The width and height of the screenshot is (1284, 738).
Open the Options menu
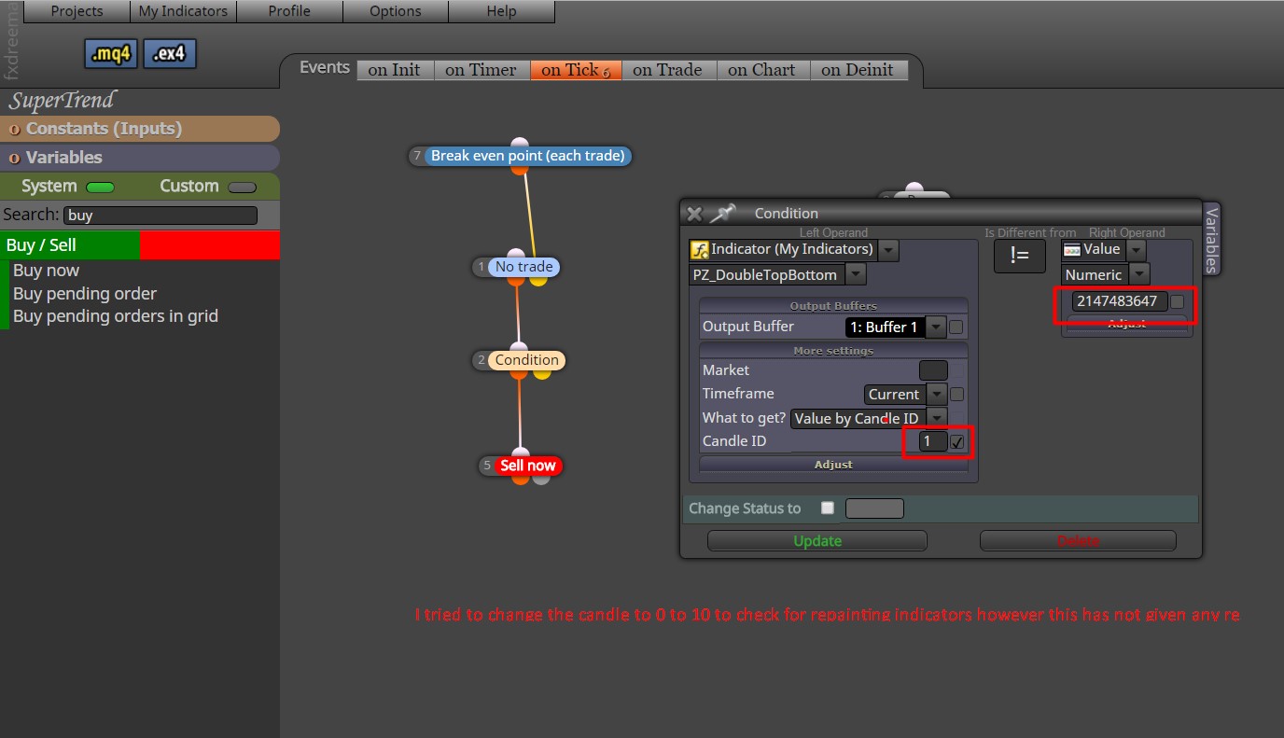pos(396,11)
